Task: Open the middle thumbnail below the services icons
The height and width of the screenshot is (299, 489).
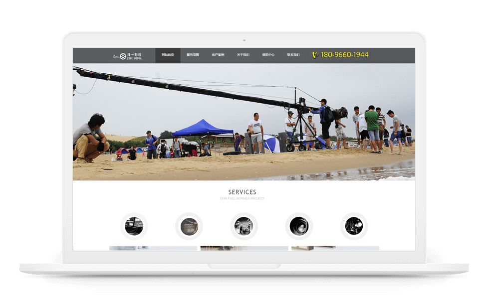Action: coord(244,248)
